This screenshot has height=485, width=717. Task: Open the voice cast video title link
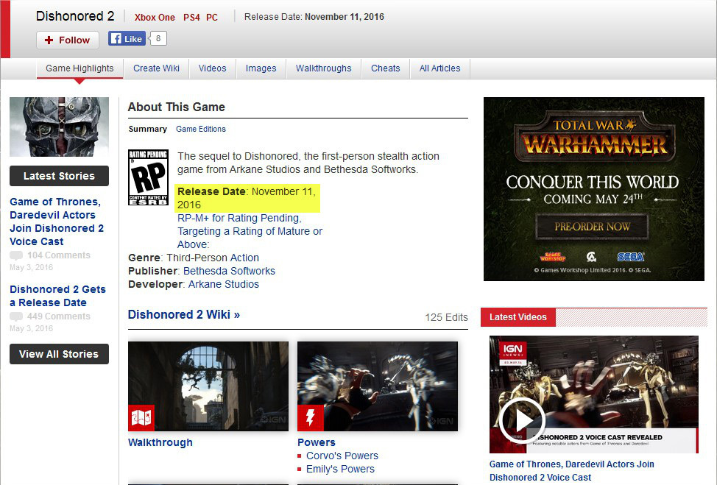point(571,471)
